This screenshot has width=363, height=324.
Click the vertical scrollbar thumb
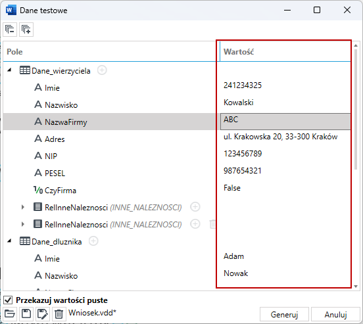[356, 109]
